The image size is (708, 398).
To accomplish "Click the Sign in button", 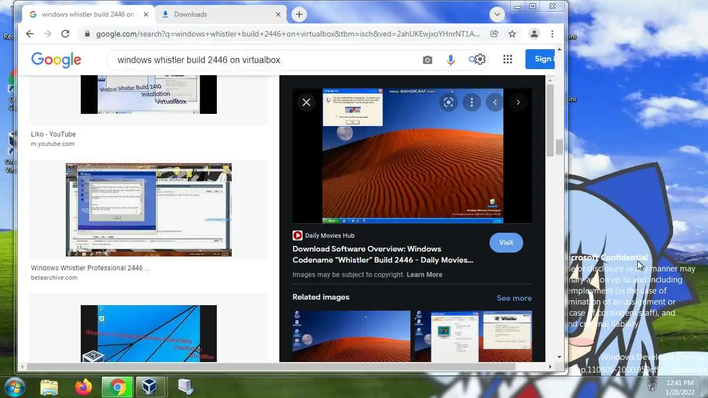I will [540, 59].
